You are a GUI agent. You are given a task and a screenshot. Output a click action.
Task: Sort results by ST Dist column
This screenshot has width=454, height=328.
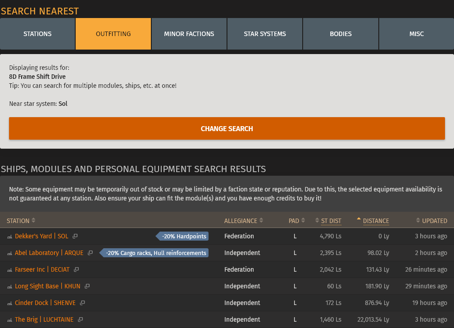click(328, 221)
